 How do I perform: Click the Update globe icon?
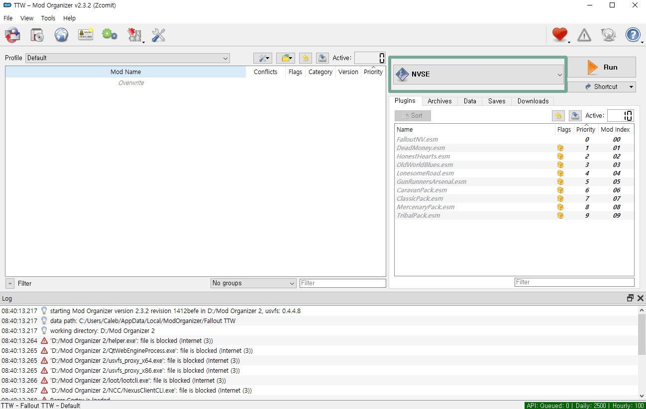click(x=608, y=35)
